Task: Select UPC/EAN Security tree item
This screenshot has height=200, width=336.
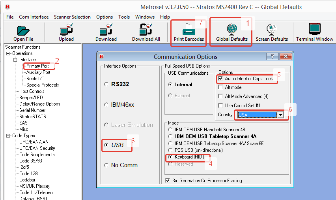Action: [37, 148]
